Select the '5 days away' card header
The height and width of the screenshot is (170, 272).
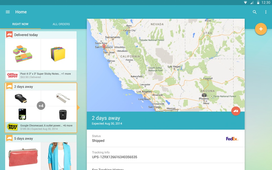41,139
